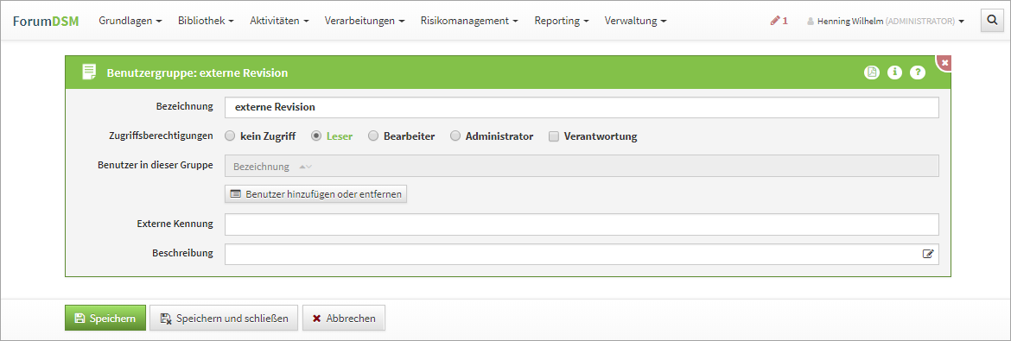Open the Reporting menu
The height and width of the screenshot is (341, 1011).
pyautogui.click(x=562, y=21)
